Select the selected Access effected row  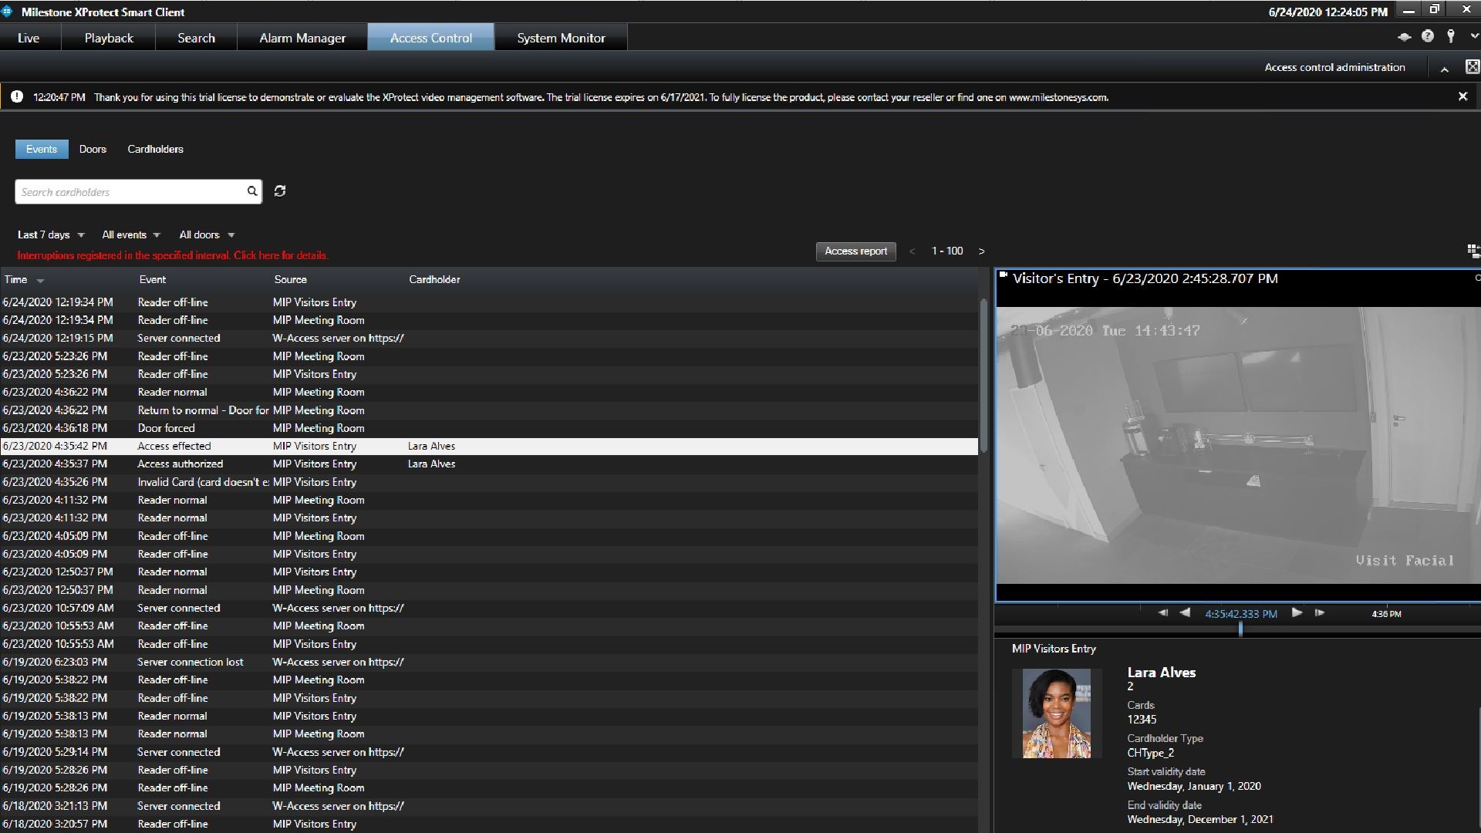pyautogui.click(x=489, y=446)
